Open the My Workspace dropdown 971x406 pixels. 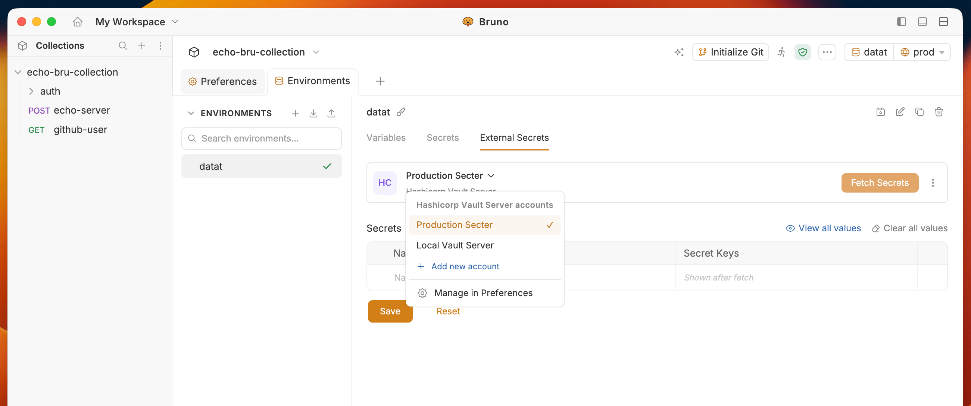pyautogui.click(x=137, y=22)
